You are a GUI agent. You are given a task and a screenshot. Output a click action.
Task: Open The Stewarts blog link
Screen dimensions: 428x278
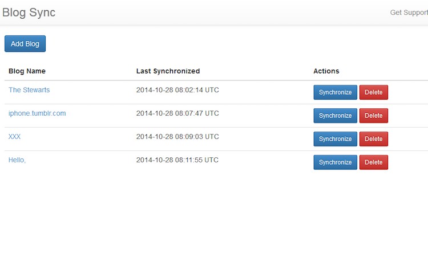pos(29,90)
